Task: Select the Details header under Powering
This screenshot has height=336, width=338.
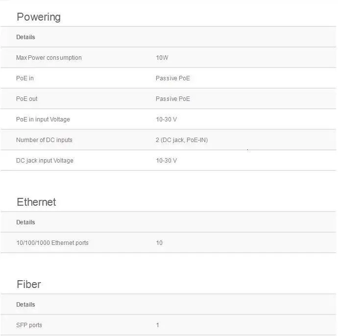Action: tap(25, 37)
